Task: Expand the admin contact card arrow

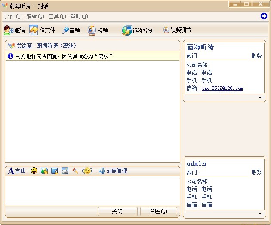Action: (x=260, y=214)
